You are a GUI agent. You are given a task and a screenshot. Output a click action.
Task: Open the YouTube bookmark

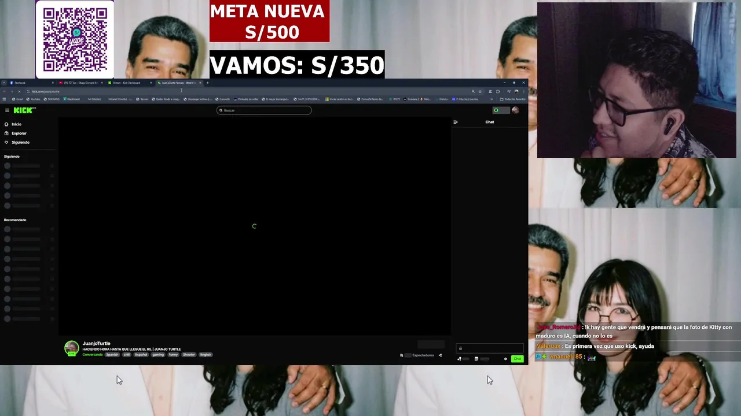tap(33, 99)
